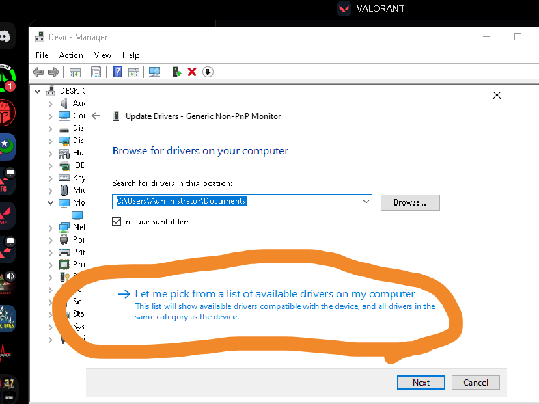Screen dimensions: 539x404
Task: Maximize the Device Manager window
Action: [518, 37]
